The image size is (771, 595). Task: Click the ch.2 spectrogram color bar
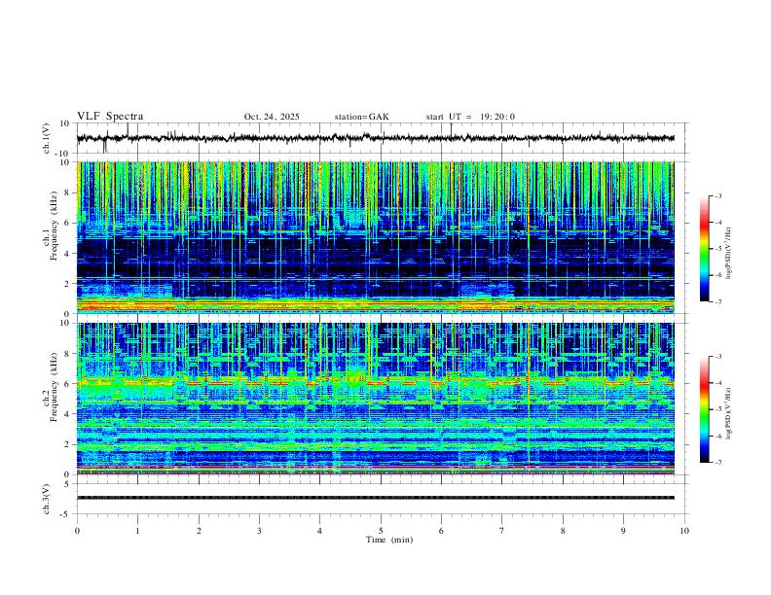[704, 409]
